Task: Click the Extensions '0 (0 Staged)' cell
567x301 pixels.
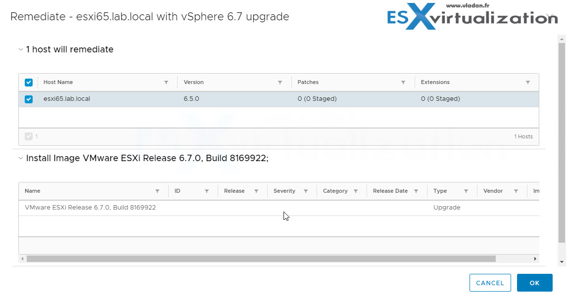Action: [440, 99]
